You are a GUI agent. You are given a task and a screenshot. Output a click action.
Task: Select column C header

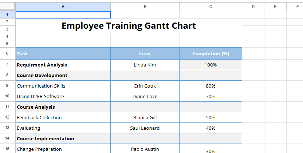(210, 7)
